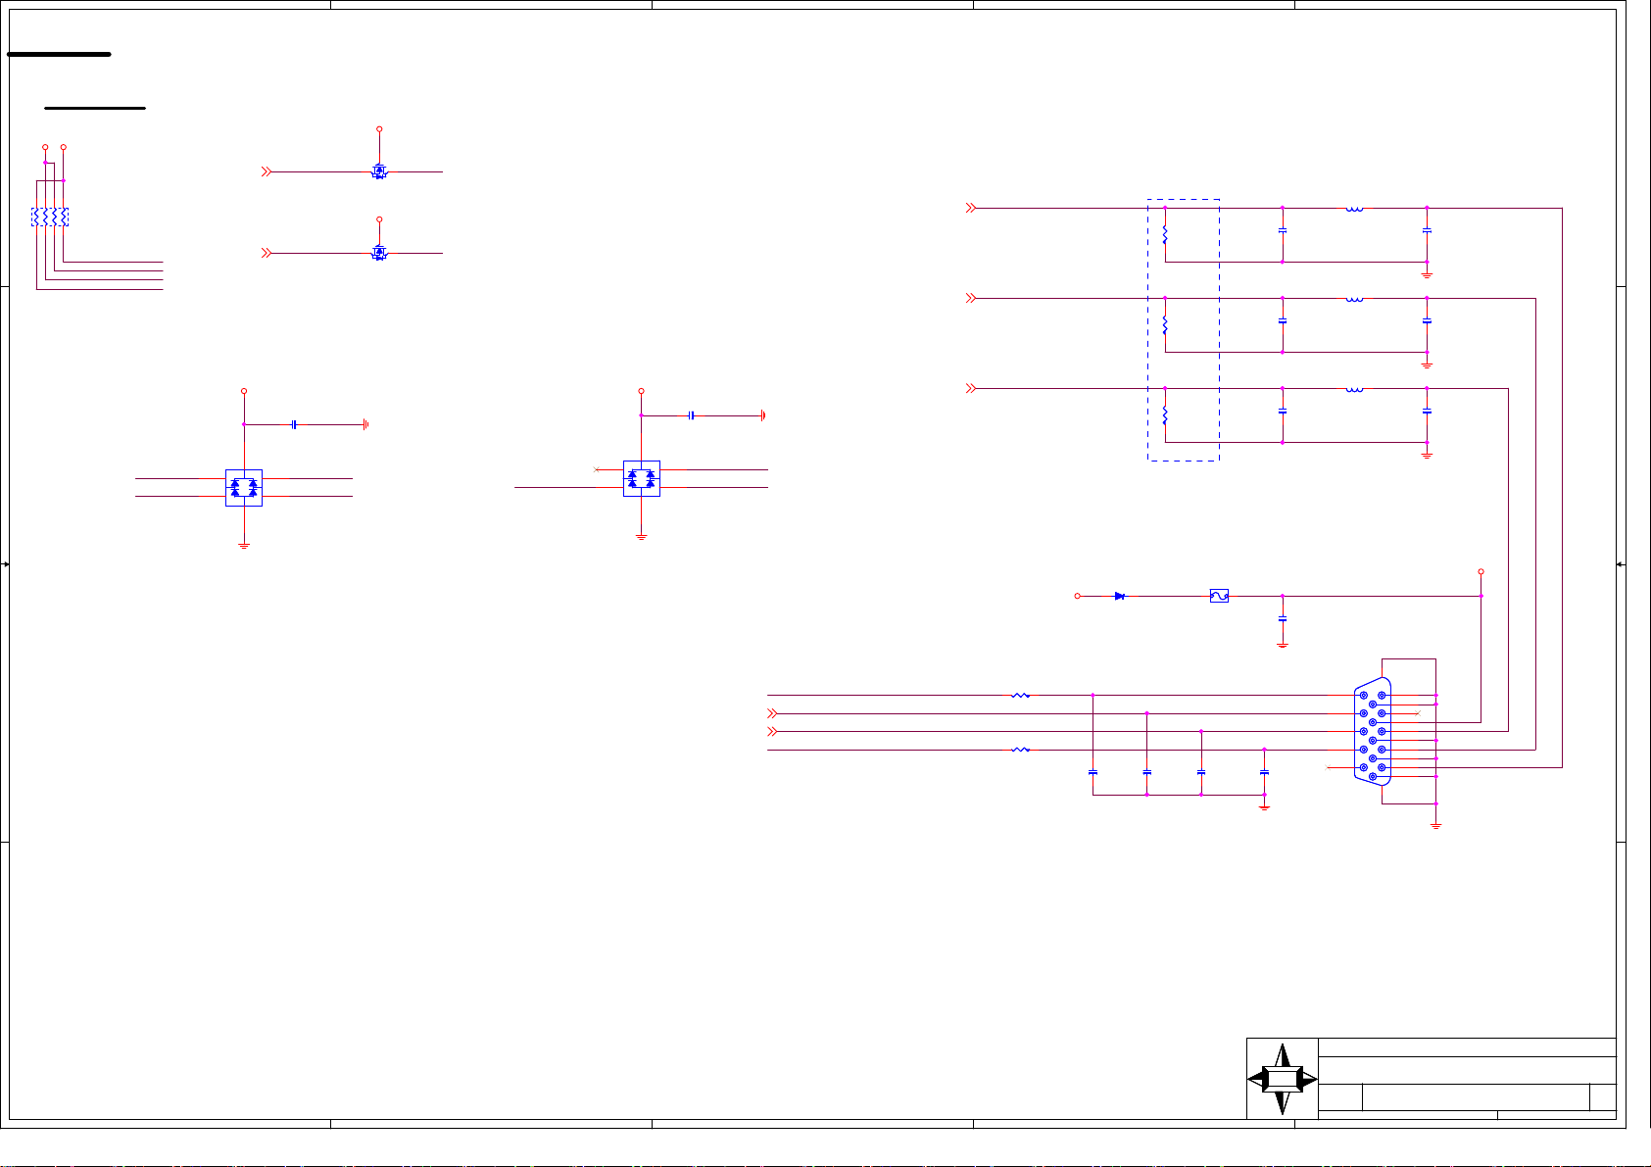This screenshot has width=1651, height=1167.
Task: Select the bottom inductor in filter section
Action: coord(1355,388)
